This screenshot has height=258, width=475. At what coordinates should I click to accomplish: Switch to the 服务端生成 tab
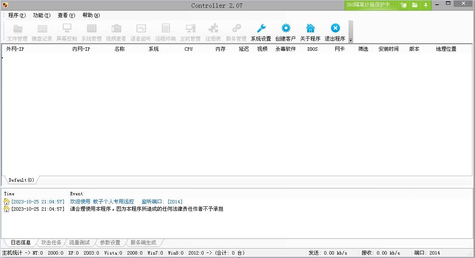click(x=143, y=243)
